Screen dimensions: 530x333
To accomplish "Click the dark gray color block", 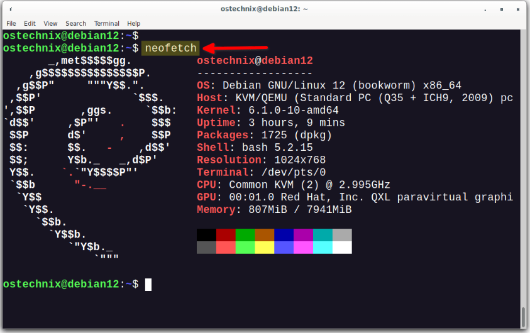I will (206, 247).
